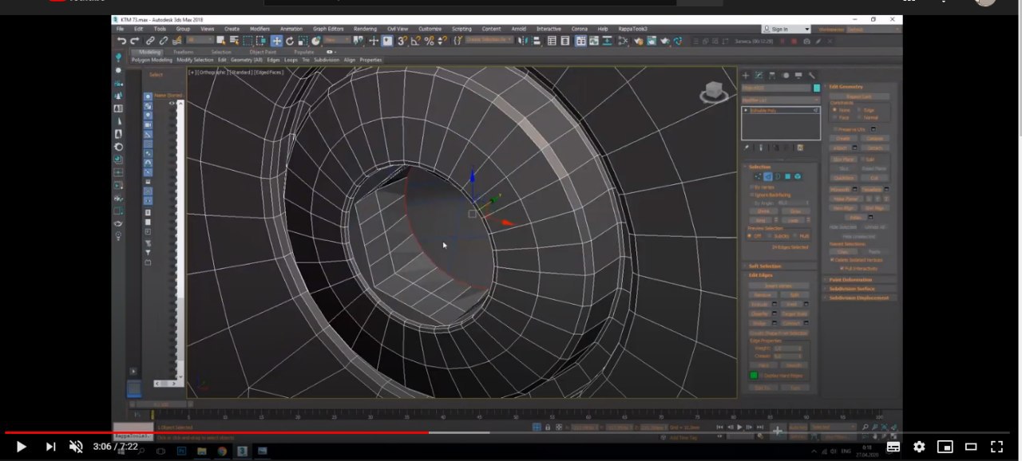Screen dimensions: 1022x461
Task: Switch to the Freeform ribbon tab
Action: coord(184,52)
